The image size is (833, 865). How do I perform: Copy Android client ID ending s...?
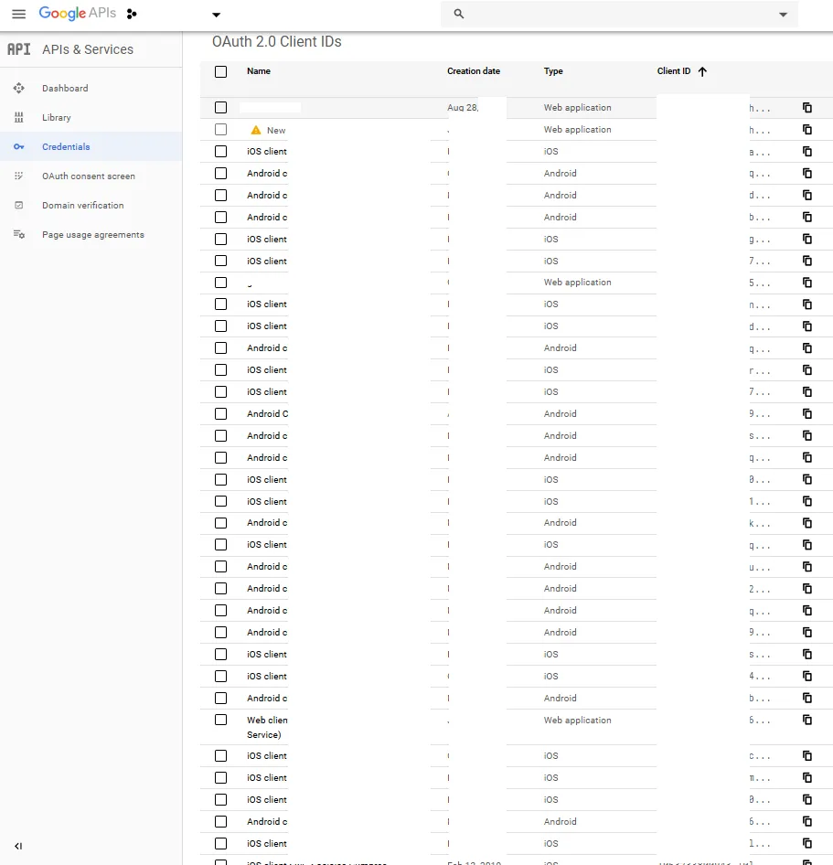point(807,435)
